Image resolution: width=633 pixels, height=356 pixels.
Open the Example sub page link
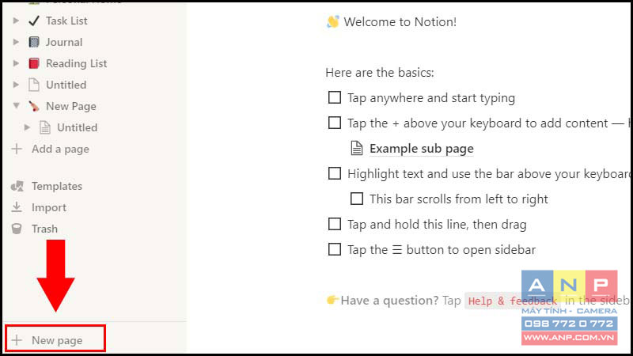pyautogui.click(x=422, y=149)
